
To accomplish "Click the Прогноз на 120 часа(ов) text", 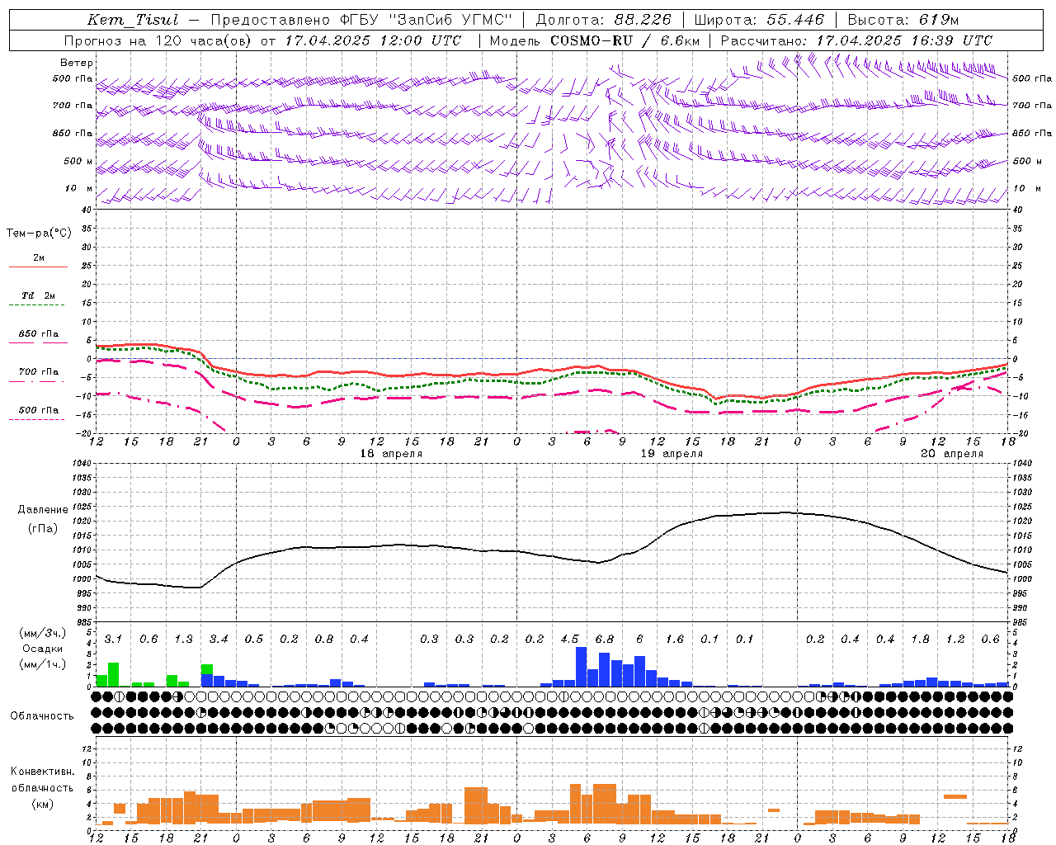I will [x=159, y=40].
